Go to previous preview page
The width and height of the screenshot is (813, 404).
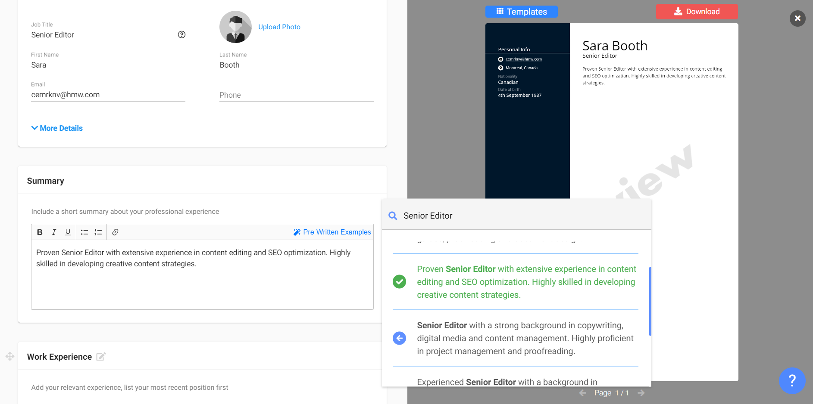(582, 393)
